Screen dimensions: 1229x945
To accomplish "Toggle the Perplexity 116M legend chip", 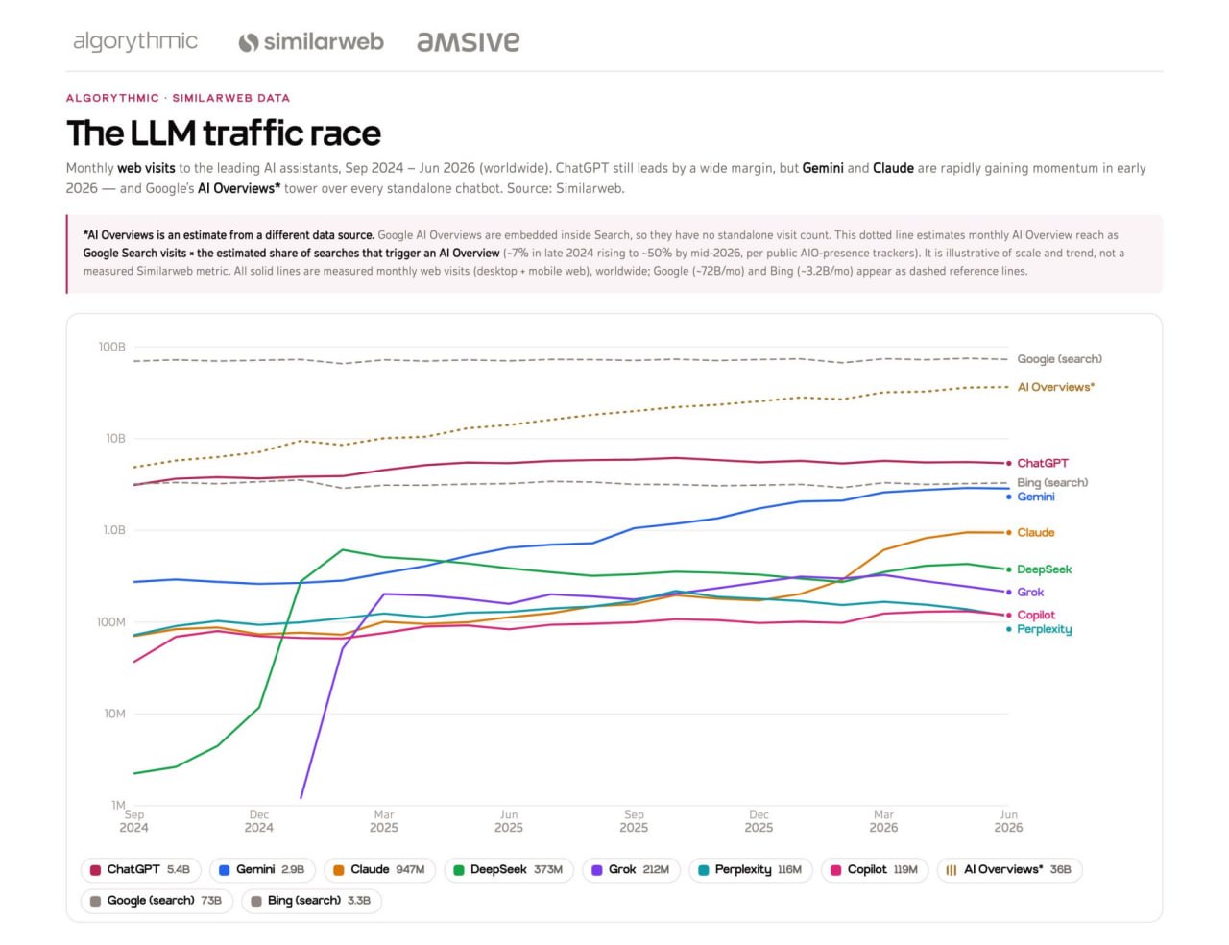I will [750, 870].
